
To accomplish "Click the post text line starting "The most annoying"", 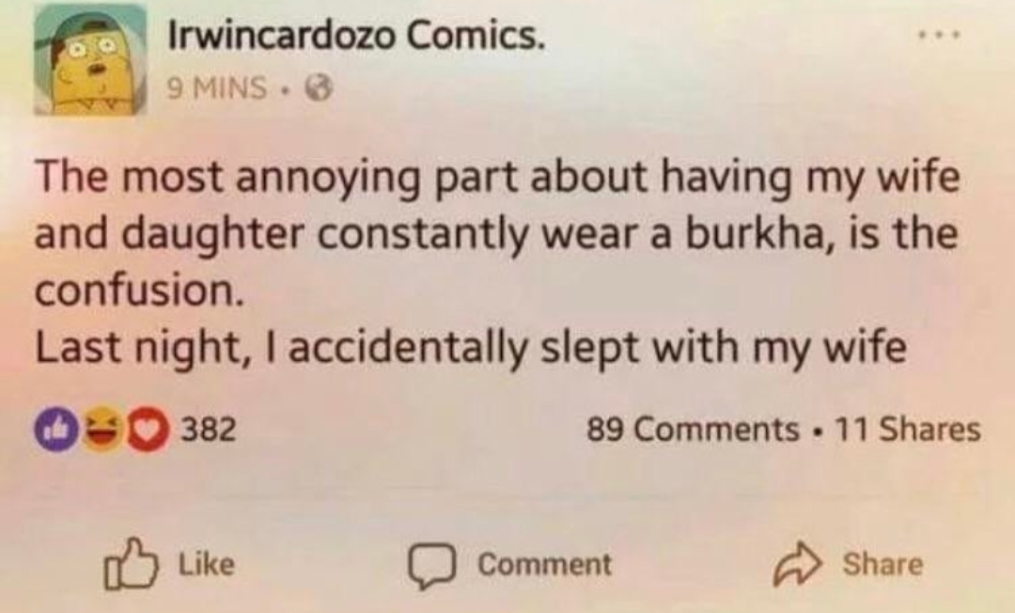I will coord(497,178).
